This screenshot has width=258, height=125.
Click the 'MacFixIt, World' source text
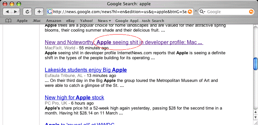click(x=60, y=48)
